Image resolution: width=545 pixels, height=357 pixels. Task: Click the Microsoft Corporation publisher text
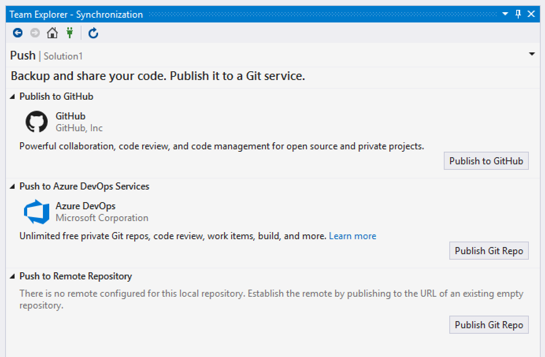[102, 218]
